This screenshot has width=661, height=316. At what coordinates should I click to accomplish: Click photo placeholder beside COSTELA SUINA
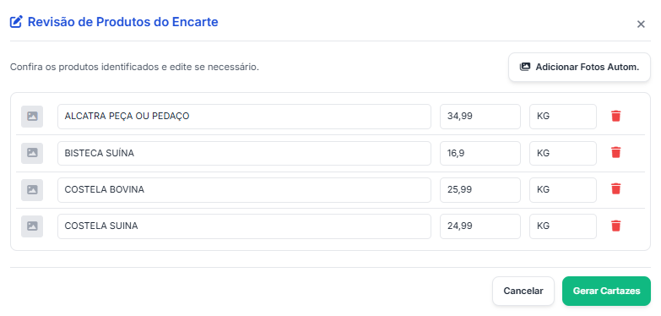32,226
